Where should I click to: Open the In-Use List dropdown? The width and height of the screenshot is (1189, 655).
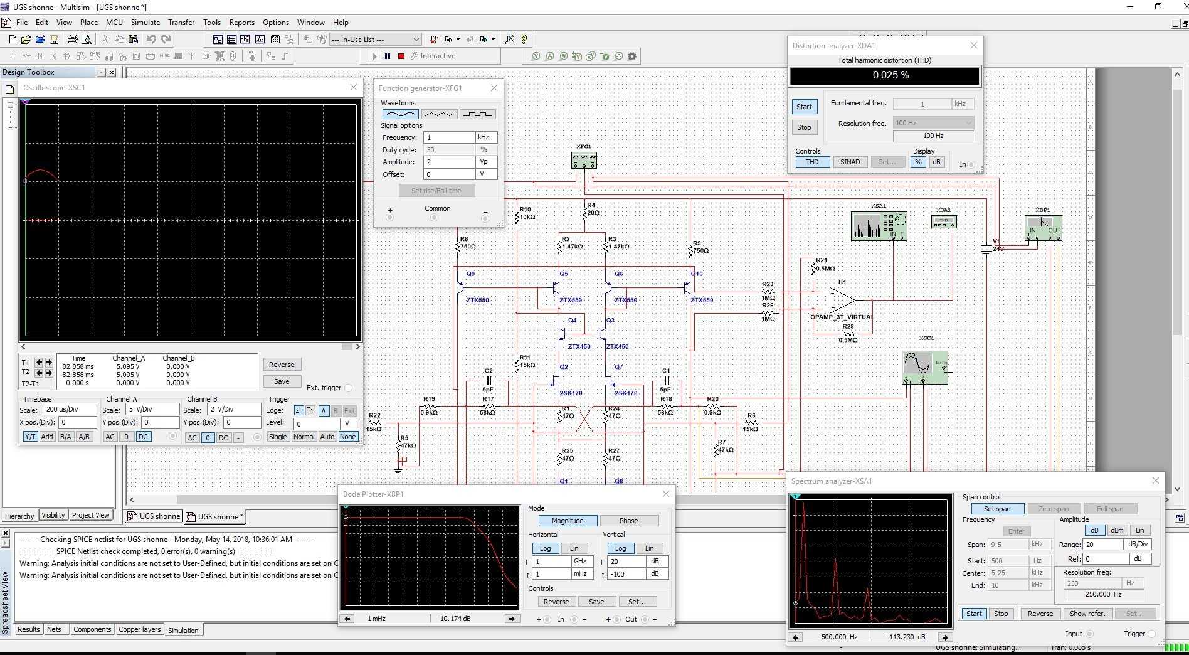tap(416, 39)
